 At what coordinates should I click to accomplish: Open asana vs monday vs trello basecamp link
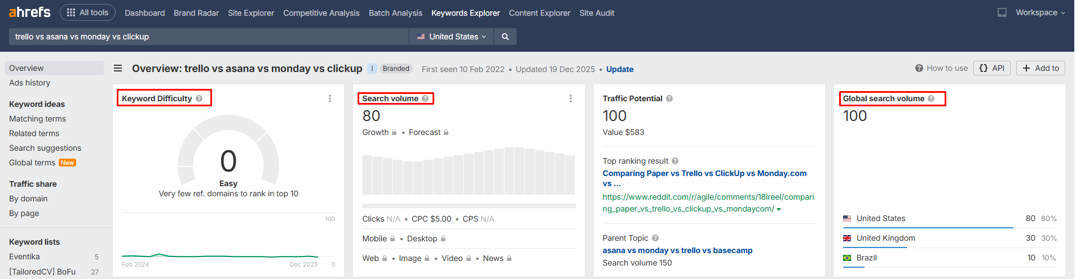coord(677,250)
